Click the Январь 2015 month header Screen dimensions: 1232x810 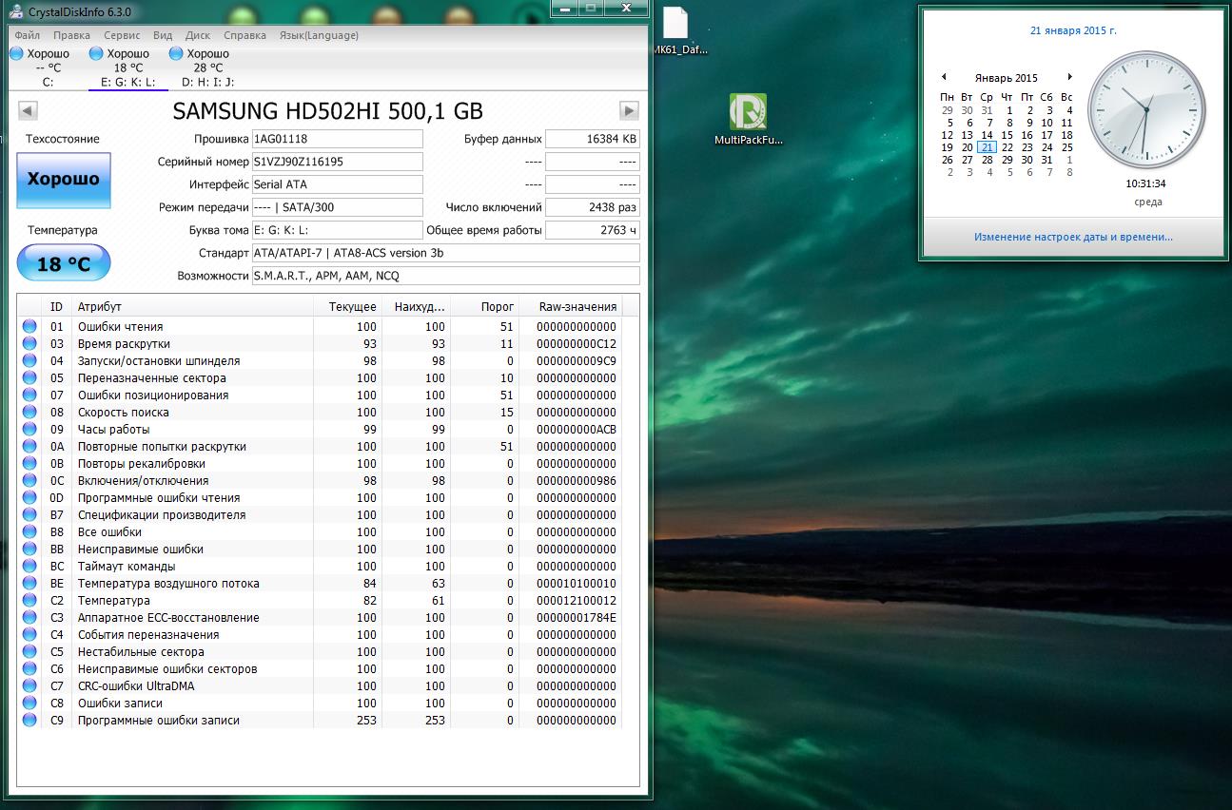1006,78
